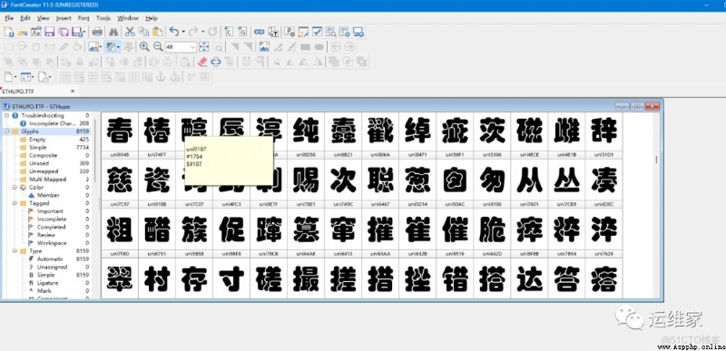Click the Undo arrow icon
726x351 pixels.
click(x=174, y=32)
